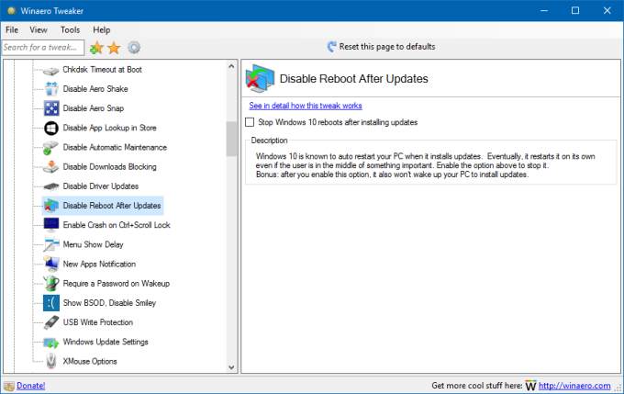Screen dimensions: 624x394
Task: Click the Menu Show Delay icon
Action: pyautogui.click(x=51, y=244)
